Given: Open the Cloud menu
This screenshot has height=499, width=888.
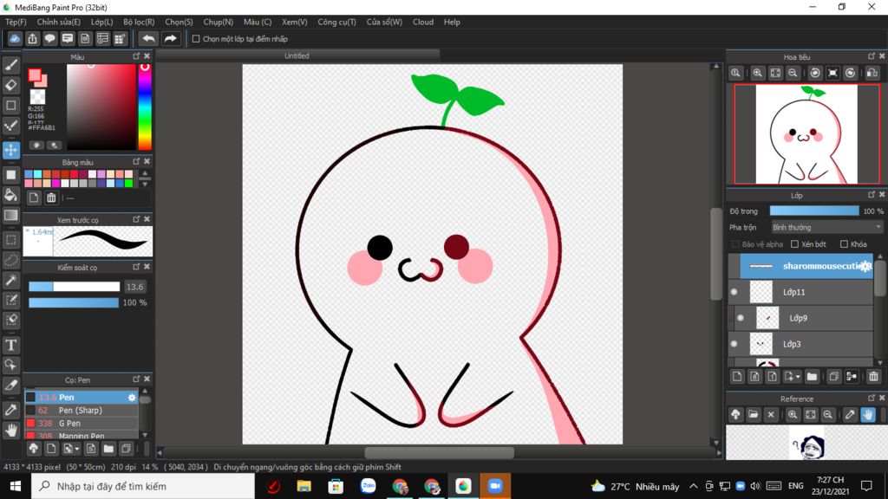Looking at the screenshot, I should (423, 22).
